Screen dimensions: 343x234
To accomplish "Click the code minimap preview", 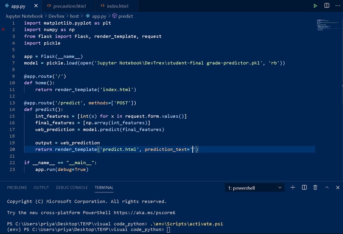I will [x=327, y=25].
